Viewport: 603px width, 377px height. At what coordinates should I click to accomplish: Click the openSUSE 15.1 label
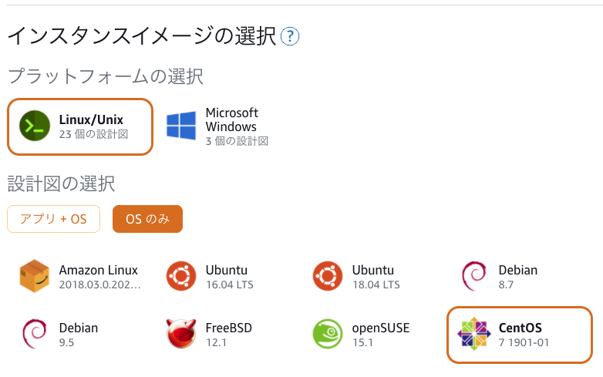381,335
